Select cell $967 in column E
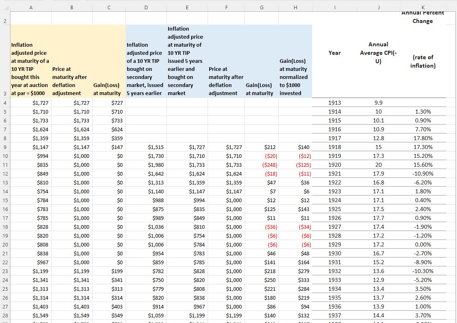Image resolution: width=457 pixels, height=323 pixels. point(187,306)
